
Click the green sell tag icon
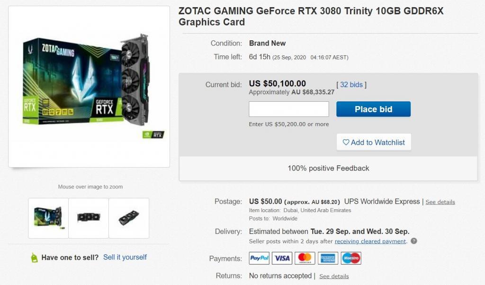pos(34,258)
